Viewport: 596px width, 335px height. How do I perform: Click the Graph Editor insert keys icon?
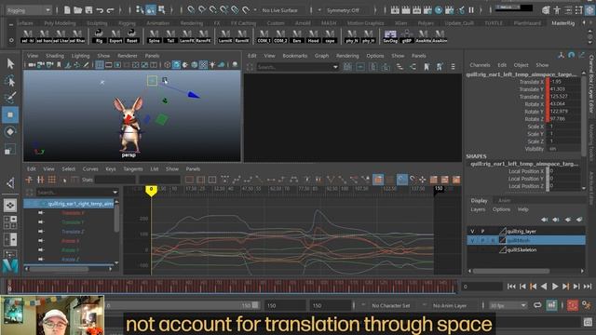(40, 180)
